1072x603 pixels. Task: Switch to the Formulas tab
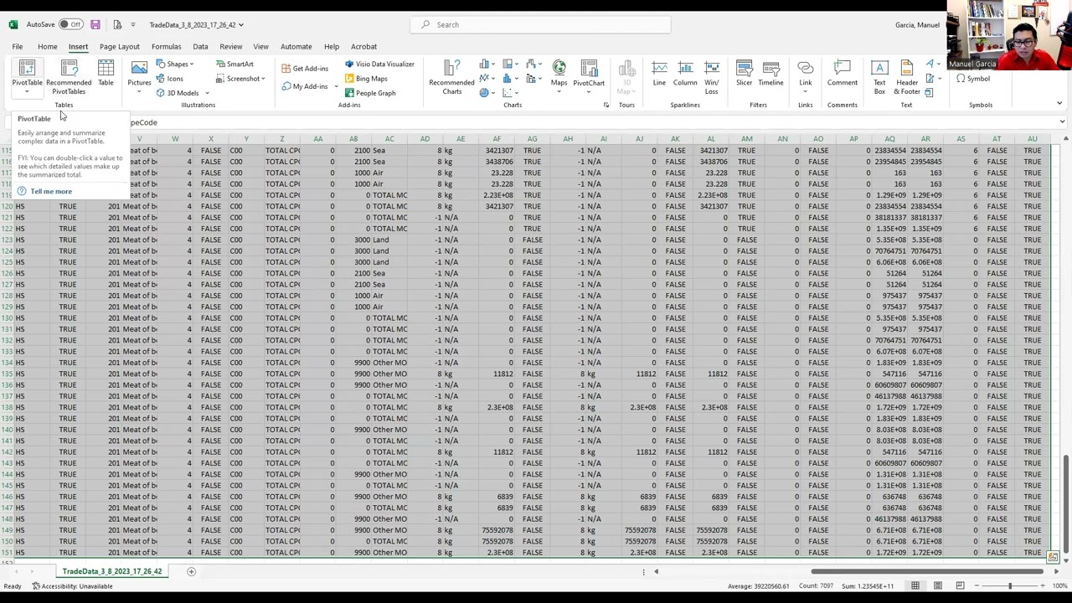[x=166, y=47]
